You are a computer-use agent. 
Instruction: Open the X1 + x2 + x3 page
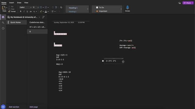pyautogui.click(x=37, y=27)
